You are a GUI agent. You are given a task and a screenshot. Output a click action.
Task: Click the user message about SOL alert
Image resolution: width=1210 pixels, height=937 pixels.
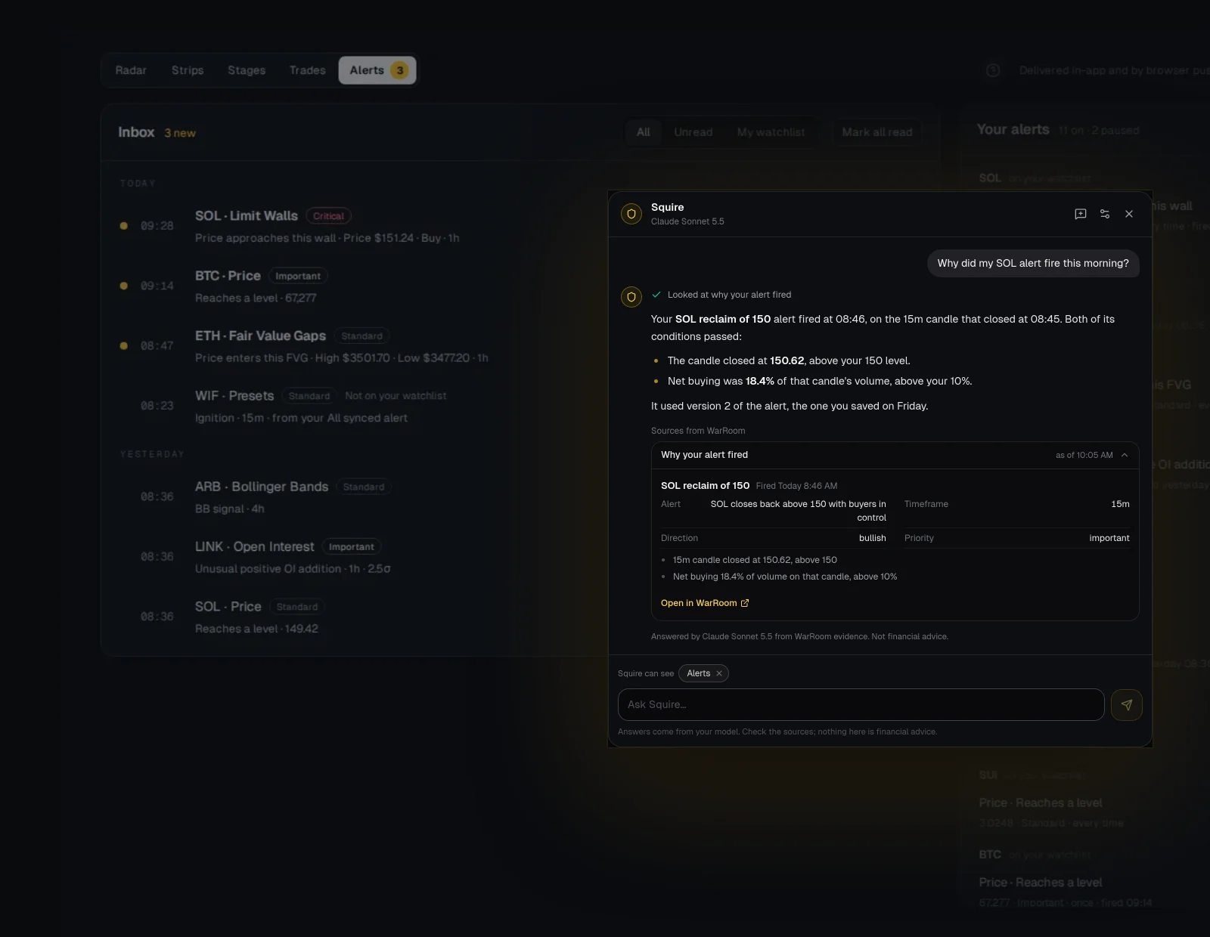[1033, 264]
